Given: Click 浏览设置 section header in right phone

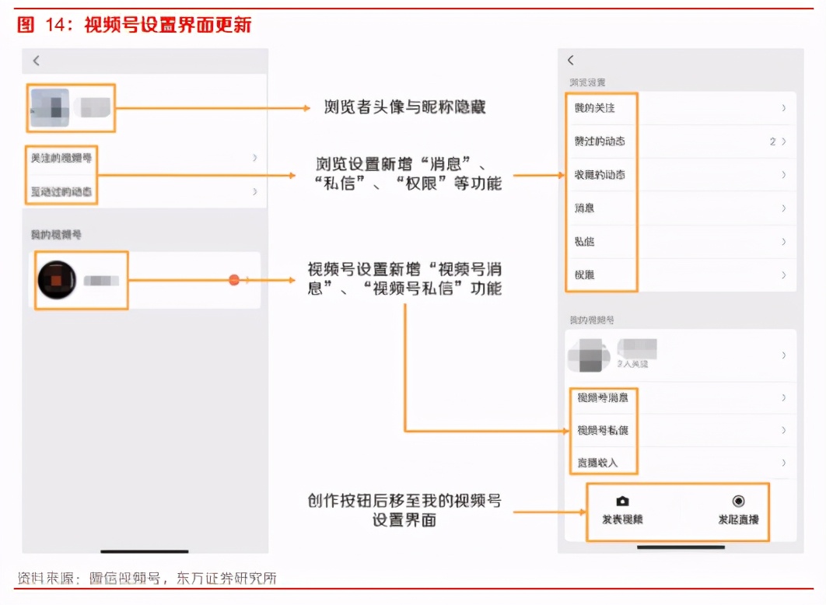Looking at the screenshot, I should pyautogui.click(x=587, y=82).
